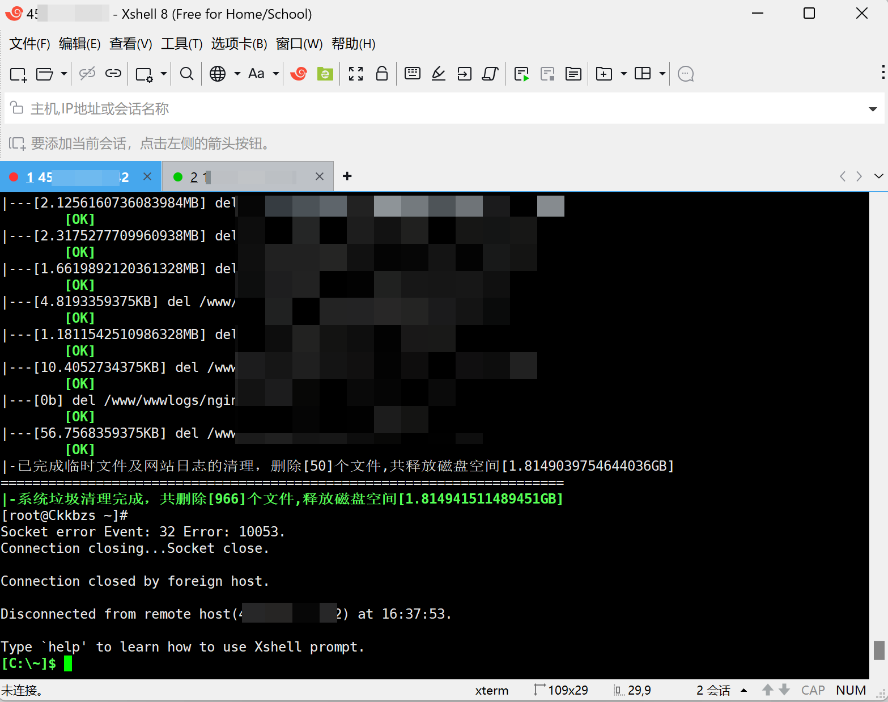Screen dimensions: 888x702
Task: Click the lock screen padlock icon
Action: coord(382,74)
